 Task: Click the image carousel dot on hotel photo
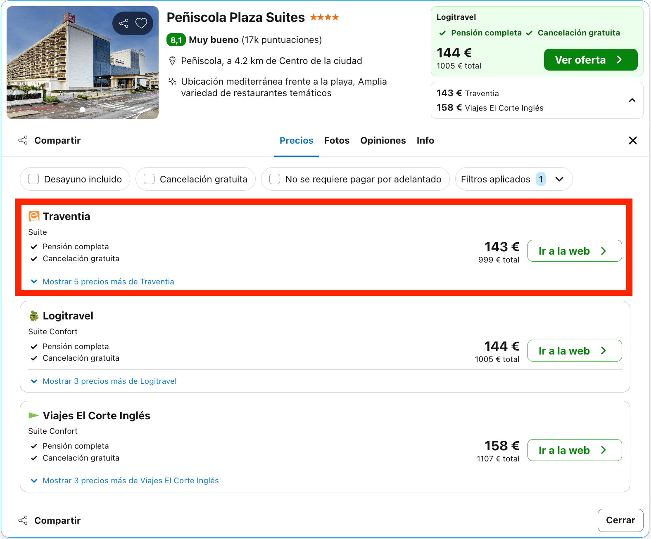pyautogui.click(x=82, y=109)
